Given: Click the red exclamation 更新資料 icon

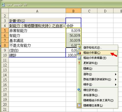Looking at the screenshot, I should [x=79, y=63].
